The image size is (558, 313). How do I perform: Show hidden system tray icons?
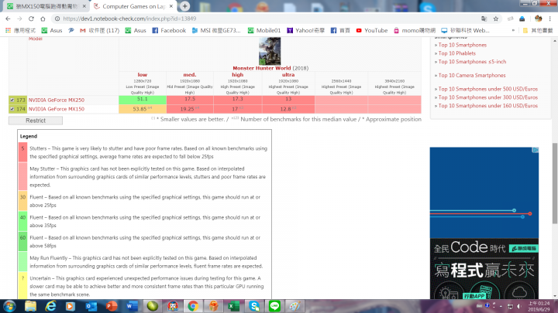tap(501, 306)
